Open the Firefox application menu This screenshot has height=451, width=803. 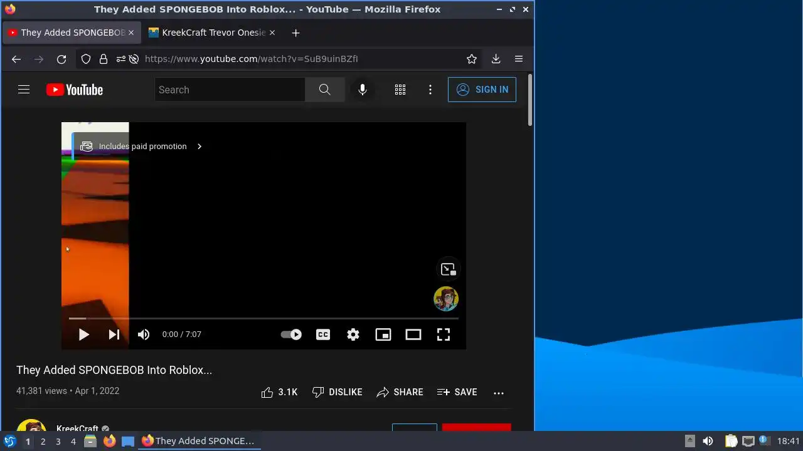coord(519,59)
